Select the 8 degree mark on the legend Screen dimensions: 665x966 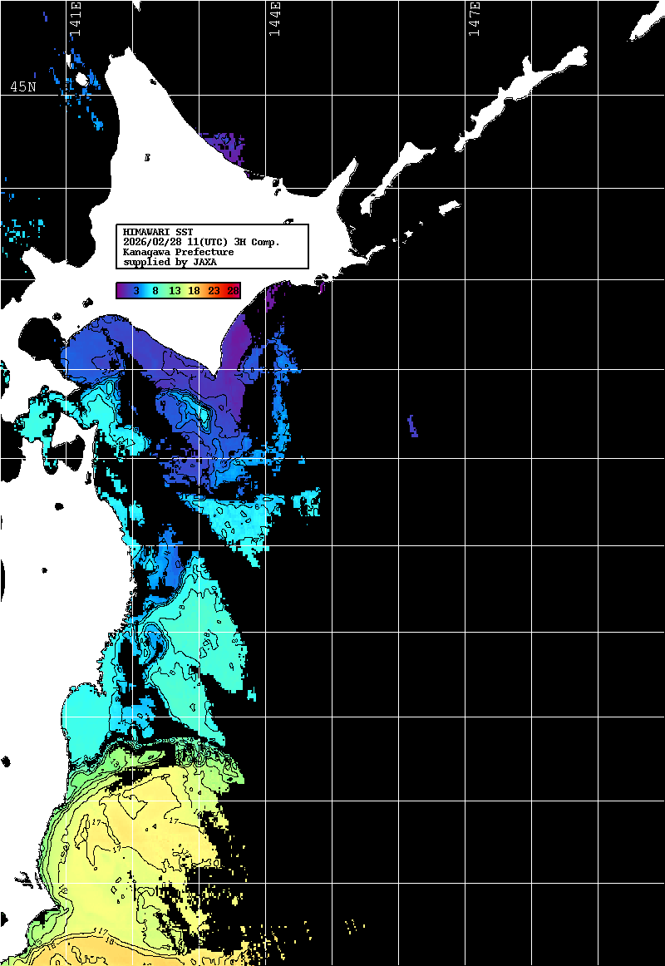(x=155, y=290)
